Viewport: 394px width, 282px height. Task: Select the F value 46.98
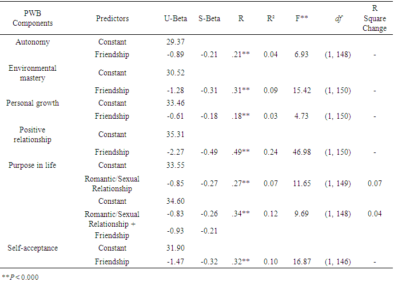coord(303,152)
